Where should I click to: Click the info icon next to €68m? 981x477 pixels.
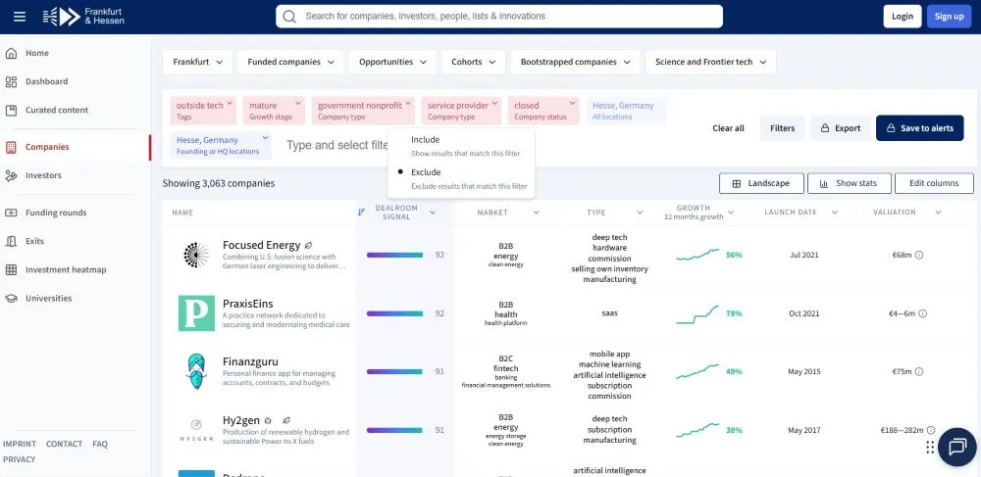(919, 255)
